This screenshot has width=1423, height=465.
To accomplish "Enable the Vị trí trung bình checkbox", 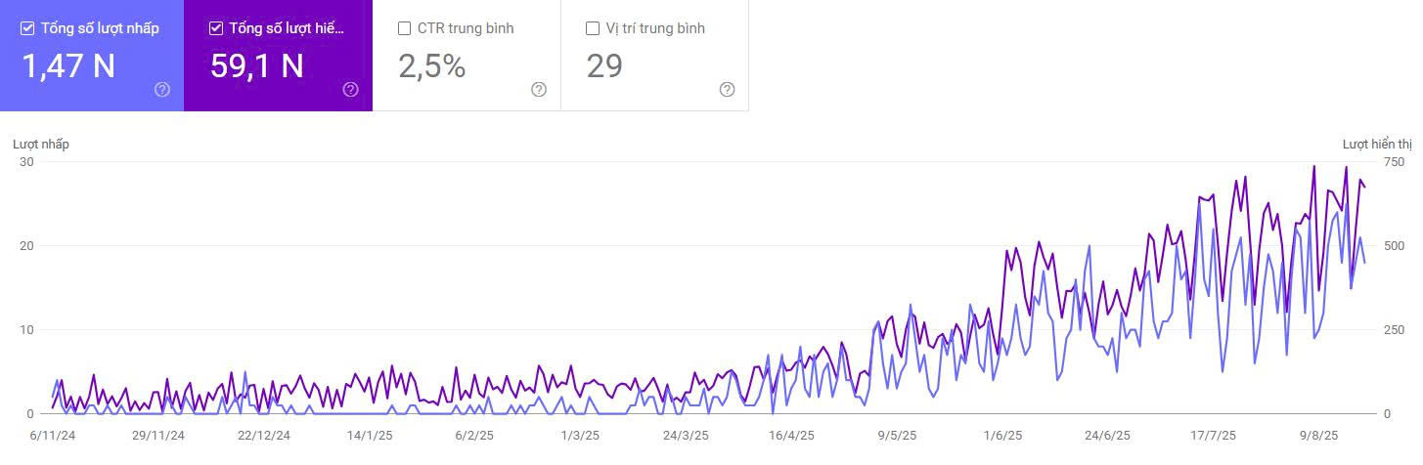I will (592, 28).
